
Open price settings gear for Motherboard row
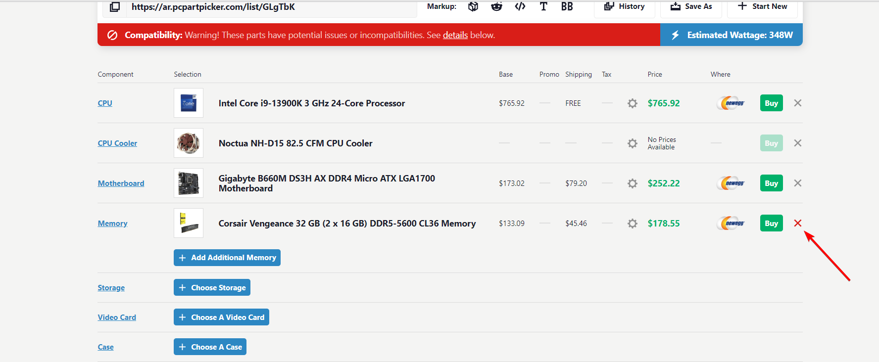pos(633,183)
